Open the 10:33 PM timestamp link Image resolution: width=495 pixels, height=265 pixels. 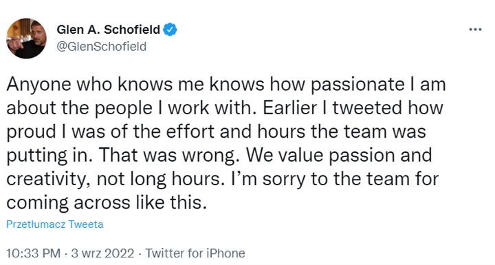(33, 253)
